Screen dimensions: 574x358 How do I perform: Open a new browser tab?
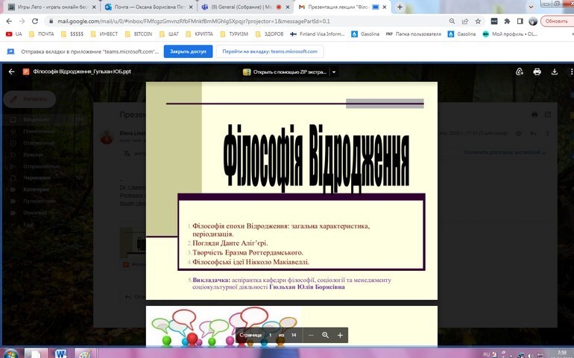400,7
